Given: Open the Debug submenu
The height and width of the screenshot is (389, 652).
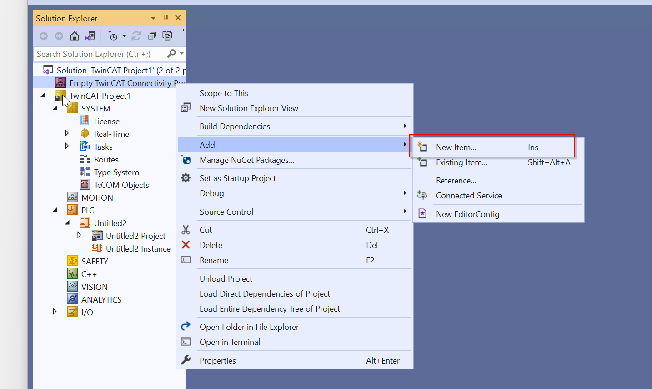Looking at the screenshot, I should point(295,193).
